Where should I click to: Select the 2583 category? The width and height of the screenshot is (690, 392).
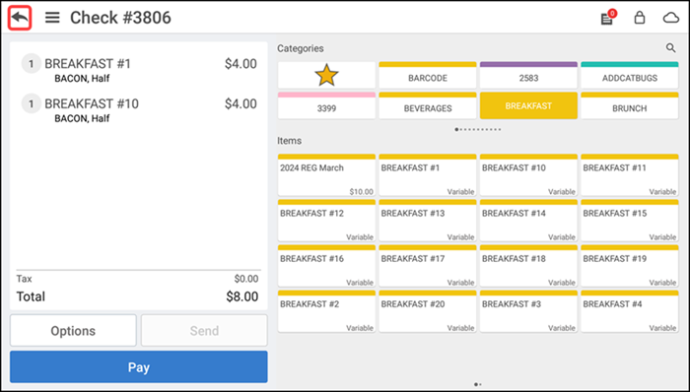[x=528, y=75]
